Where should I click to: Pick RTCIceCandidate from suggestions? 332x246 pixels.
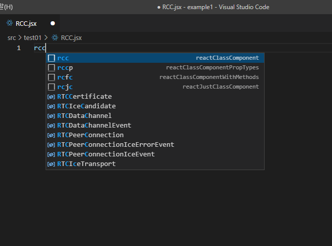coord(155,106)
